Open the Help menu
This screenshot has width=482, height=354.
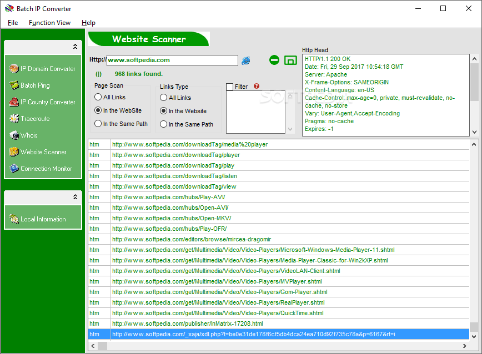pos(88,23)
